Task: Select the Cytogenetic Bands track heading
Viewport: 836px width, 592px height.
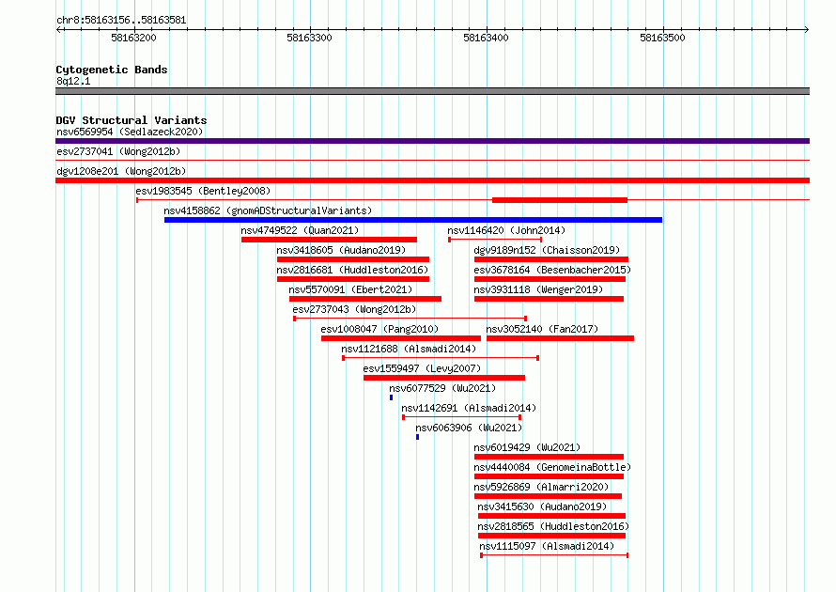Action: [x=112, y=70]
